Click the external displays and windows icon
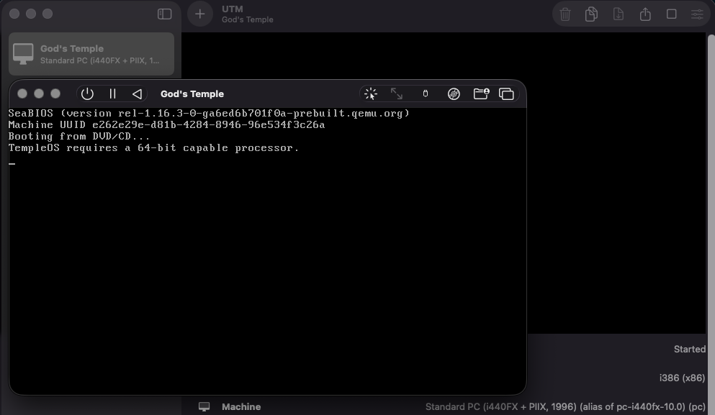The height and width of the screenshot is (415, 715). (506, 94)
